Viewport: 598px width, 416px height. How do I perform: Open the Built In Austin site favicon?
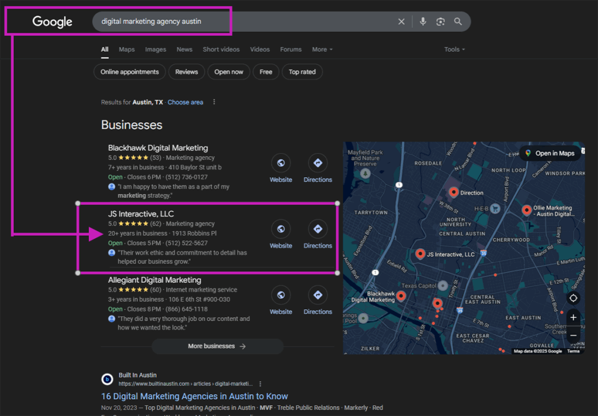point(107,379)
